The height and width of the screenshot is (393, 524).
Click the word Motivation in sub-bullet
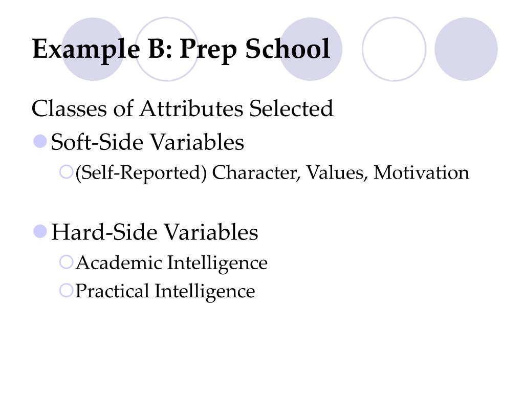tap(422, 172)
